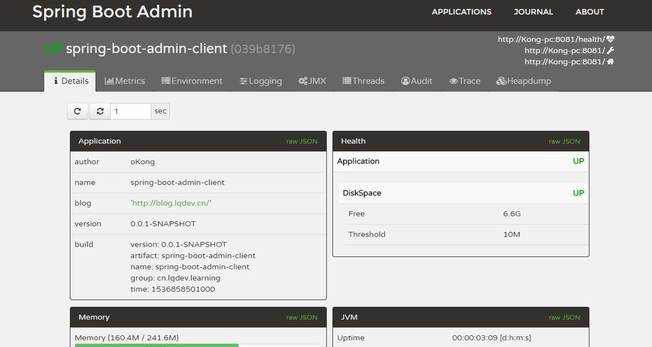Click the Trace eye icon

[454, 81]
